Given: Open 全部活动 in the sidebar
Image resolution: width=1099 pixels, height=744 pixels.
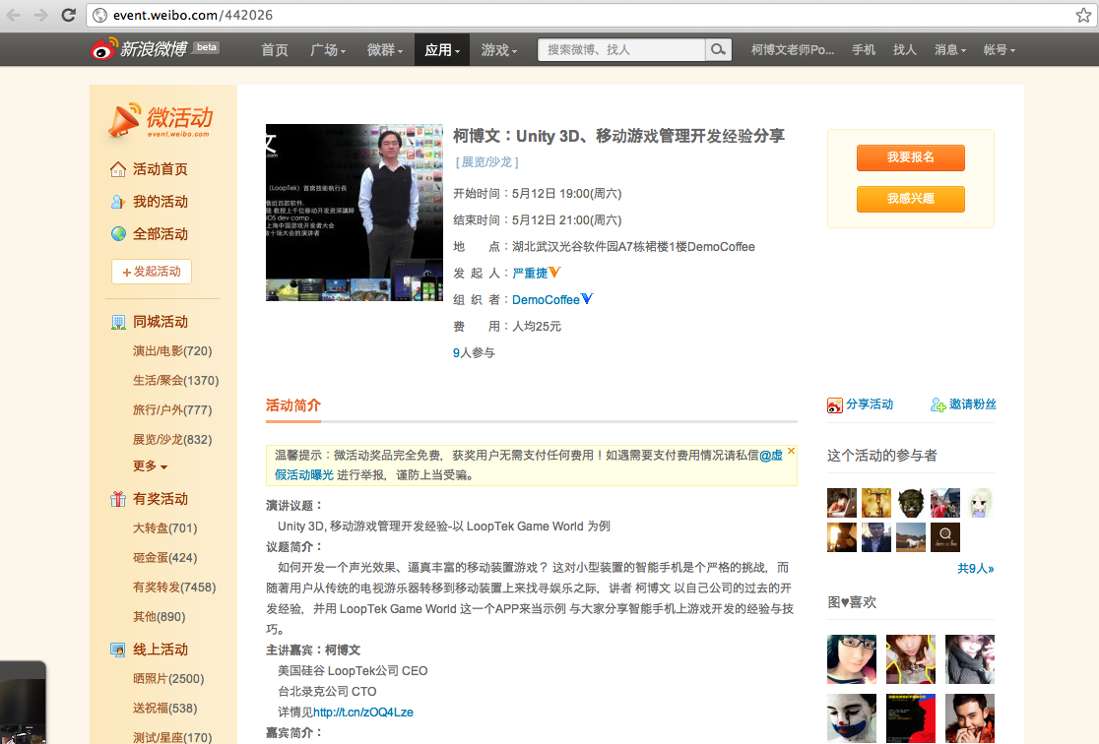Looking at the screenshot, I should tap(160, 234).
